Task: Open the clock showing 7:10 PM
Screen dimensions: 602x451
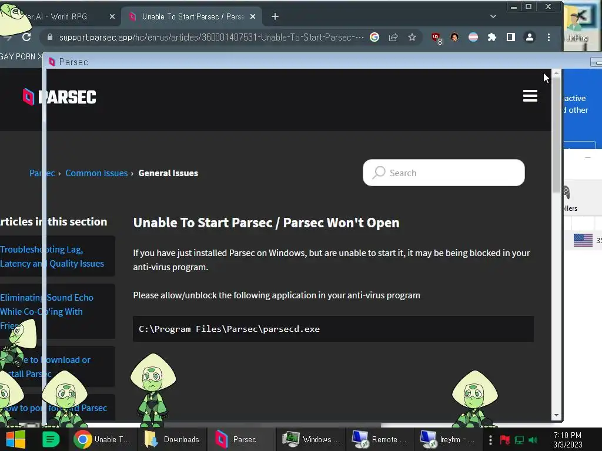Action: [568, 439]
